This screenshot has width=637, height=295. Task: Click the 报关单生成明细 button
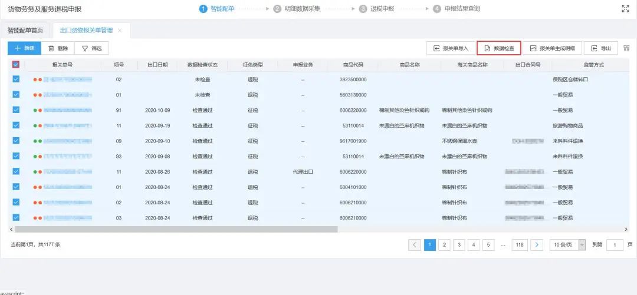coord(552,48)
